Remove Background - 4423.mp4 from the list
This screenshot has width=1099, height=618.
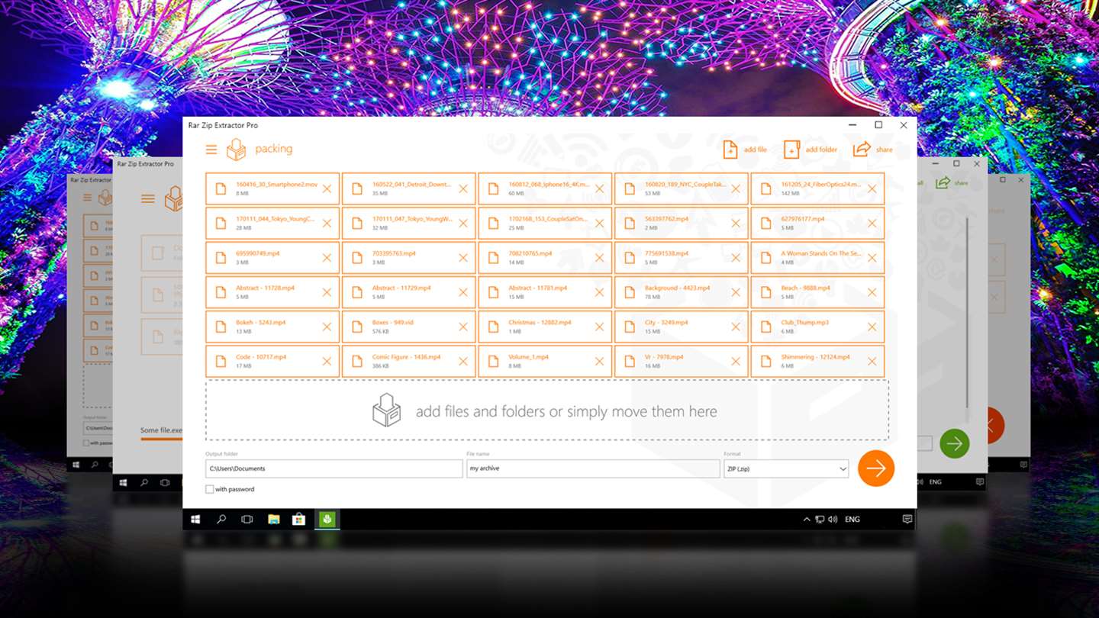(736, 292)
